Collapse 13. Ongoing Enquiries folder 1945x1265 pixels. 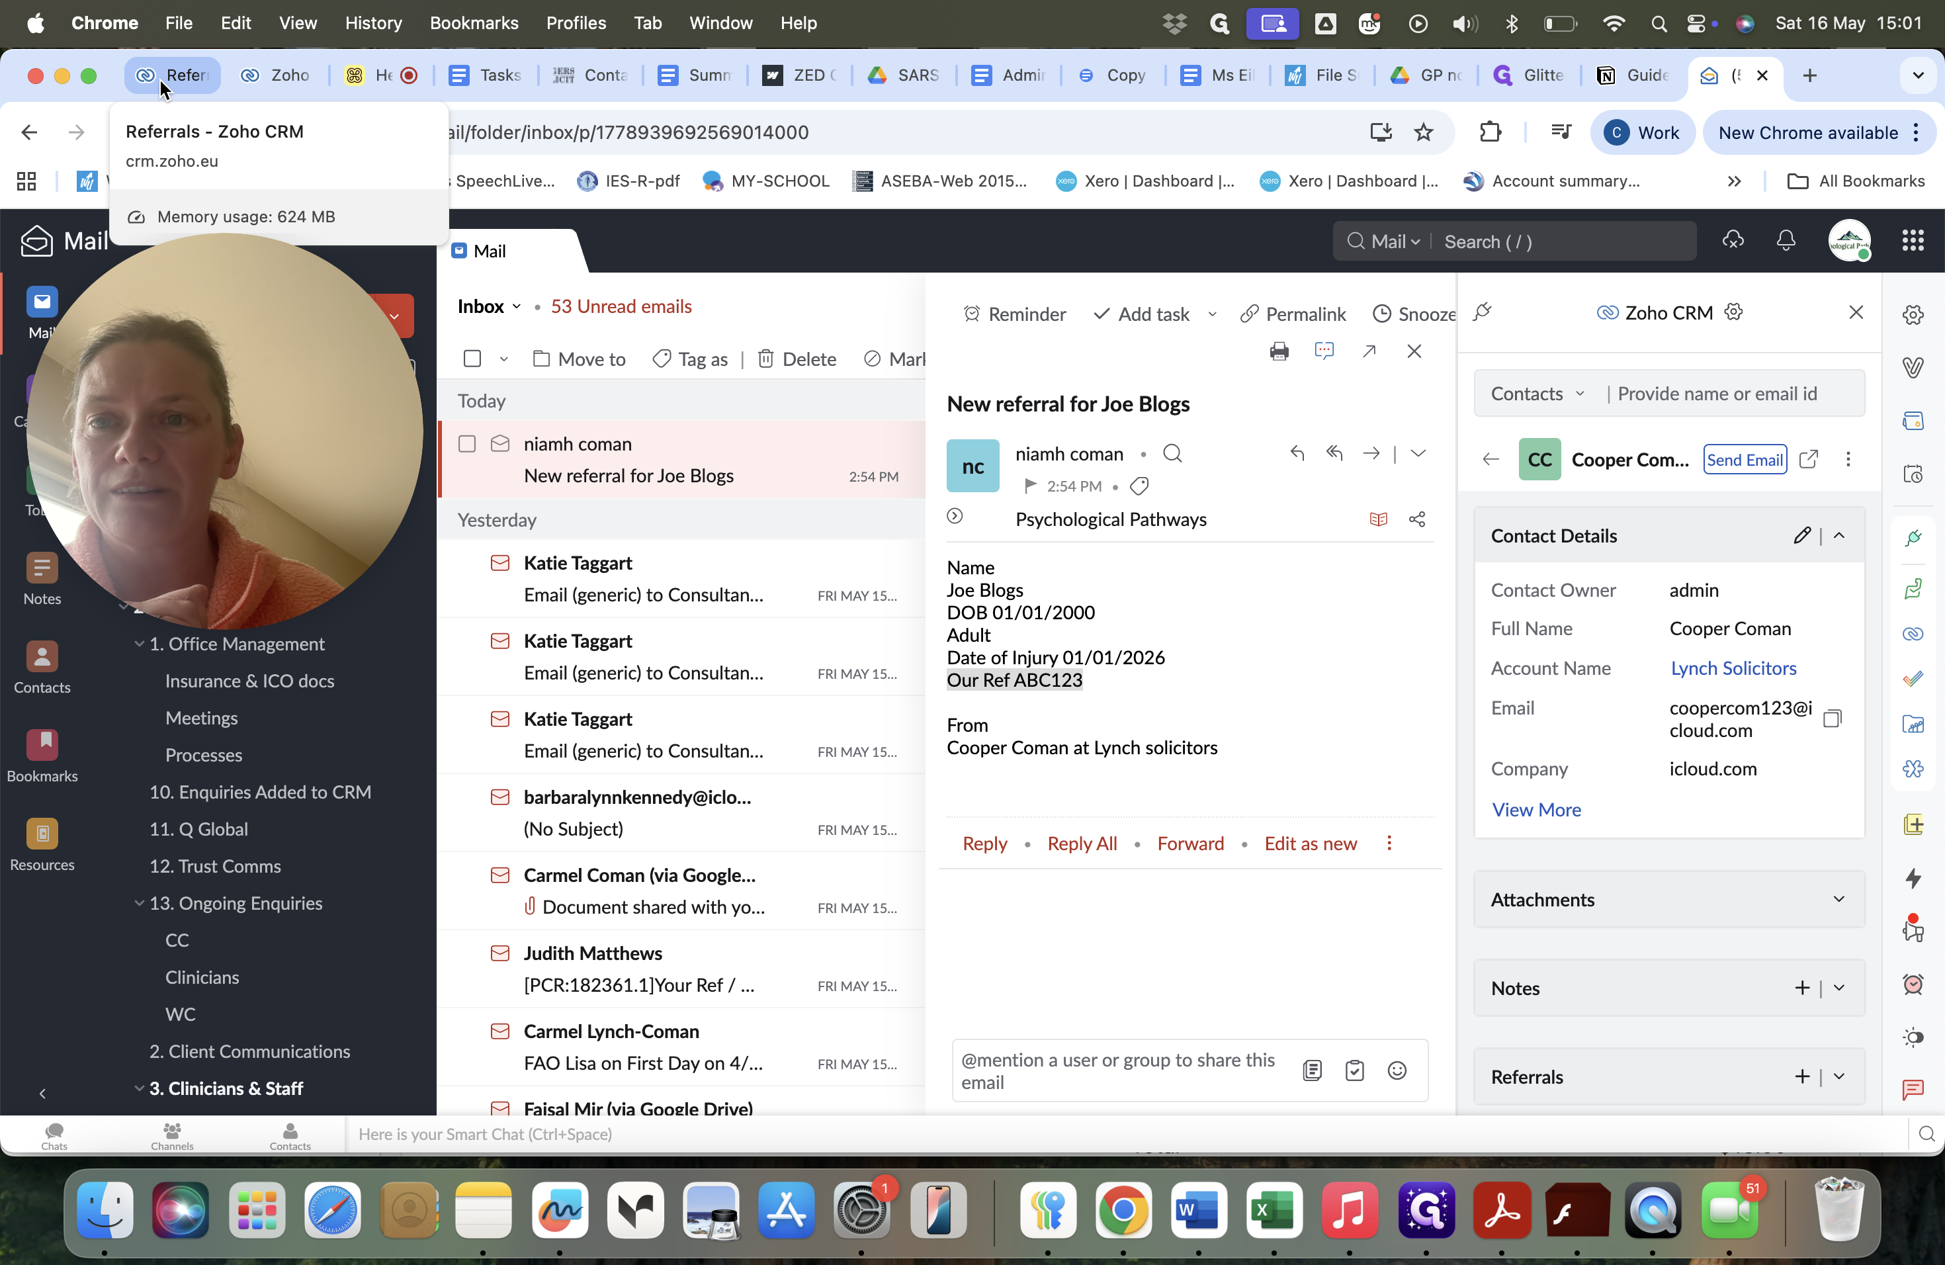coord(139,903)
